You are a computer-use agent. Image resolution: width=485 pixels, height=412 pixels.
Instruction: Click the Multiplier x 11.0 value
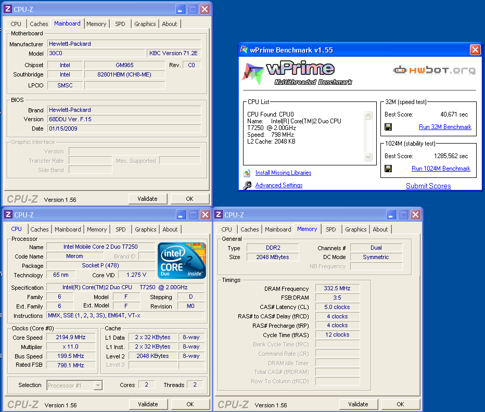tap(71, 347)
